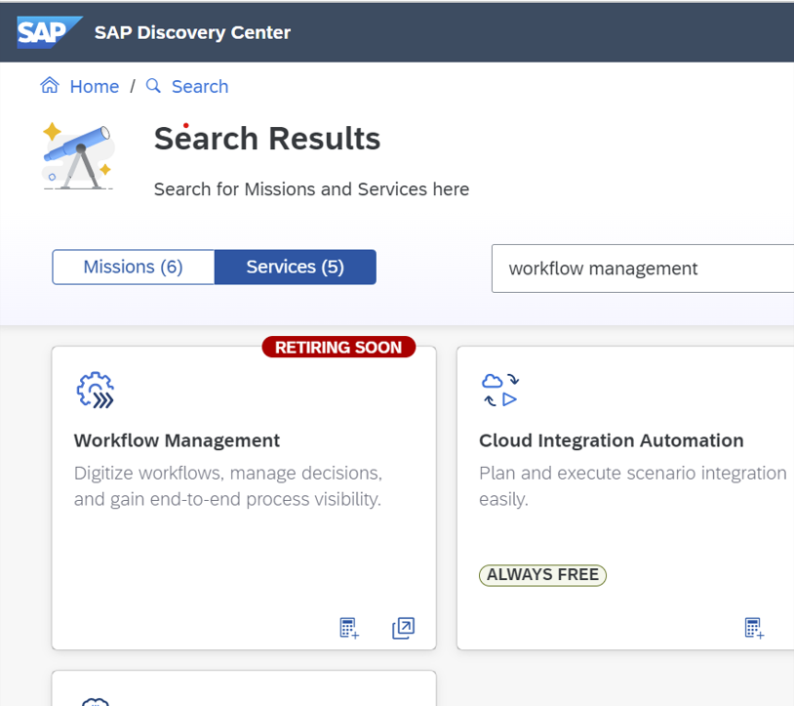Viewport: 794px width, 706px height.
Task: Click the RETIRING SOON badge
Action: click(338, 348)
